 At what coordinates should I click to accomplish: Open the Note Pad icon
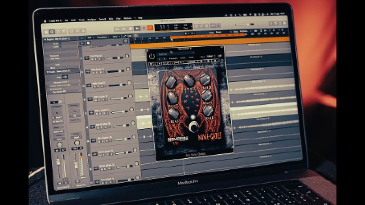coord(276,23)
